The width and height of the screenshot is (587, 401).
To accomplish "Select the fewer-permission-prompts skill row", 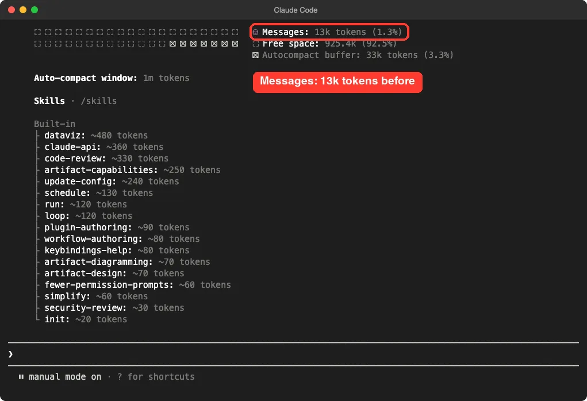I will [137, 285].
